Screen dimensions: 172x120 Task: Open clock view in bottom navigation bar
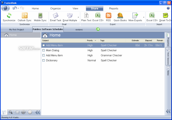coord(30,112)
